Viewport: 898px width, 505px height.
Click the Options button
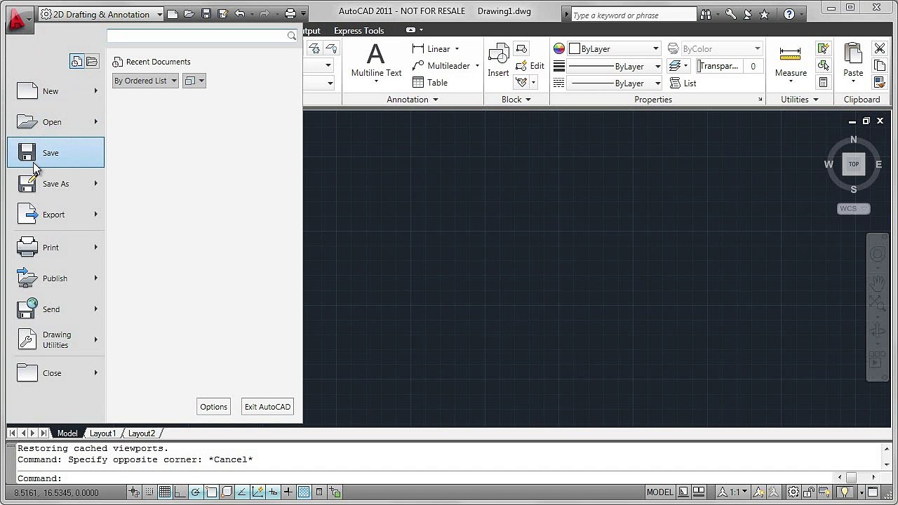(x=213, y=407)
